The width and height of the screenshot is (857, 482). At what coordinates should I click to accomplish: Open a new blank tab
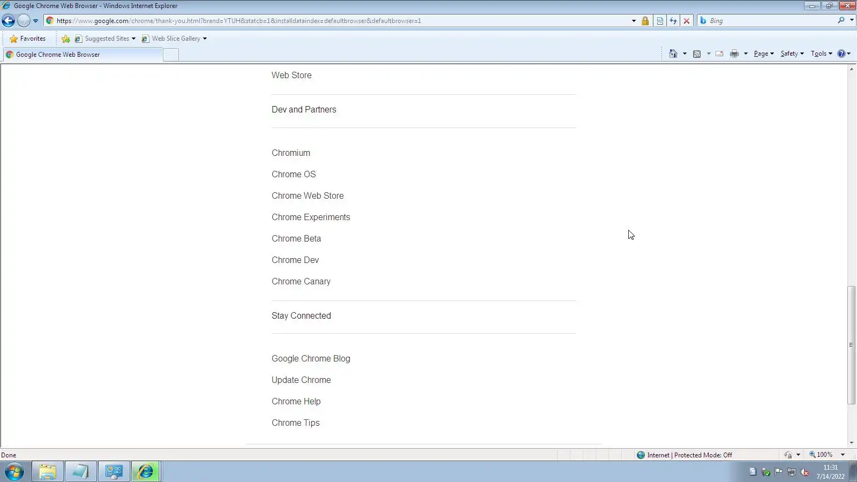(171, 55)
